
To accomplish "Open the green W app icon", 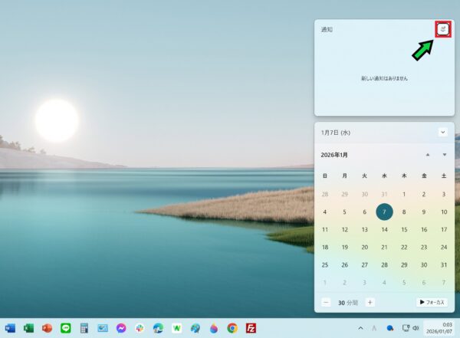I will pos(177,328).
